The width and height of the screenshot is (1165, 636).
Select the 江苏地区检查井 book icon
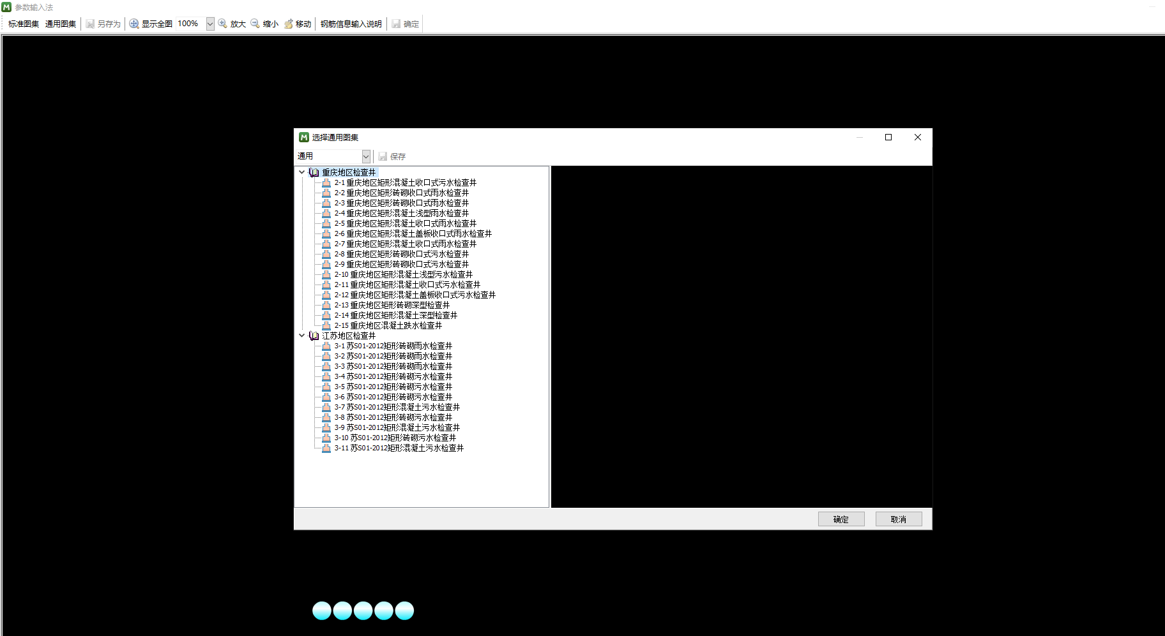coord(314,336)
